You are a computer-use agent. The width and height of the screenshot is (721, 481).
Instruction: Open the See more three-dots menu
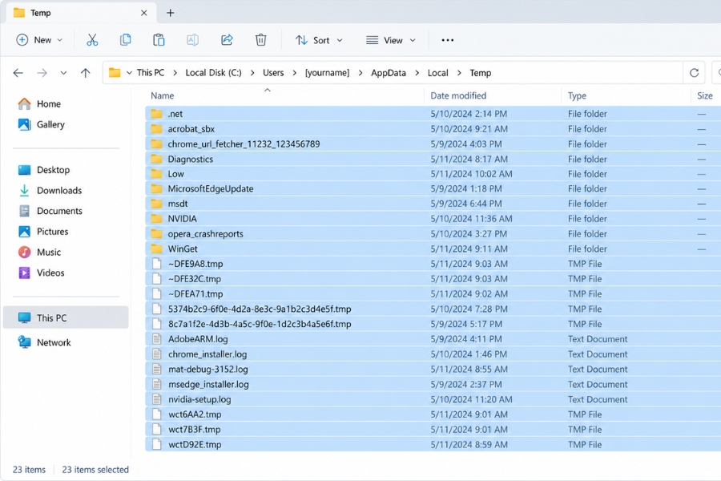[447, 40]
